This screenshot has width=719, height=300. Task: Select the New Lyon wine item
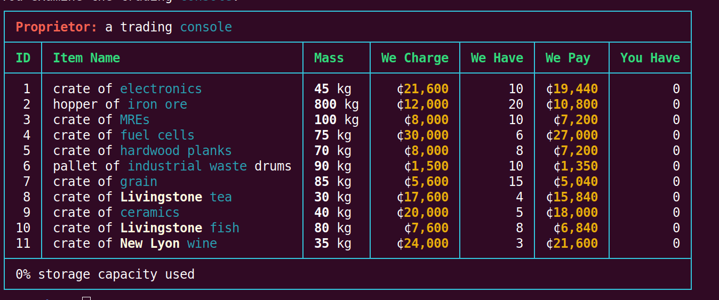click(168, 243)
